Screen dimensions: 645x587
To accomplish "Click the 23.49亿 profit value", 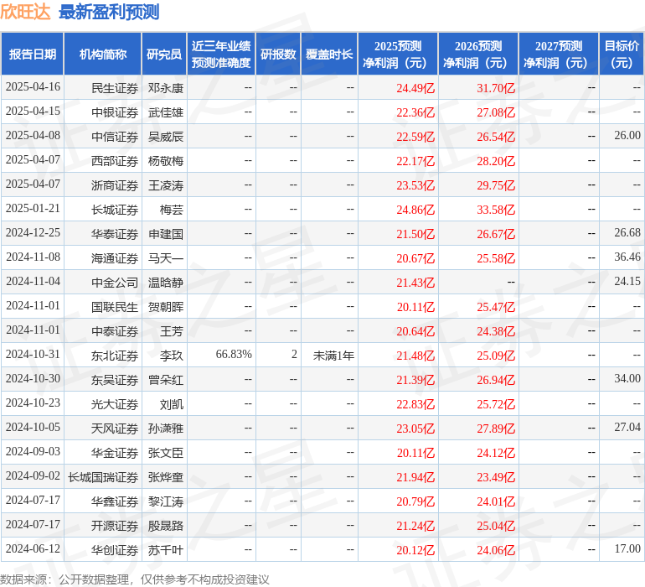I will pyautogui.click(x=496, y=477).
